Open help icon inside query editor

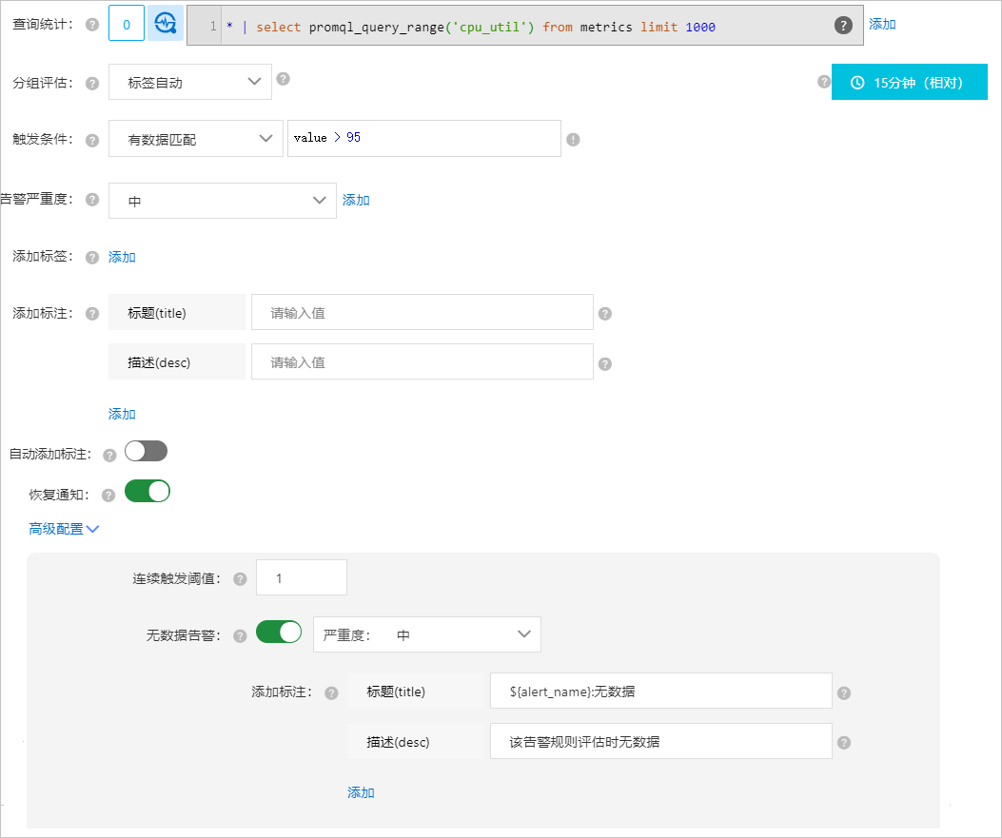843,26
